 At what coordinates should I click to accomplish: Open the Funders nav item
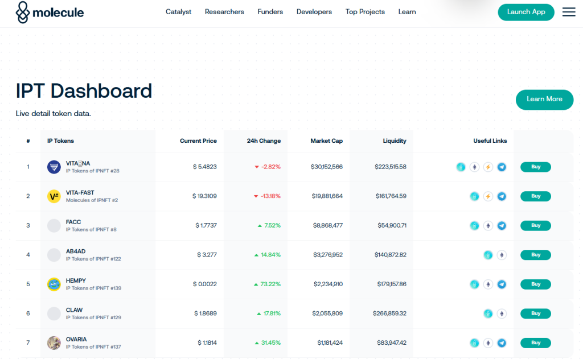[x=270, y=12]
